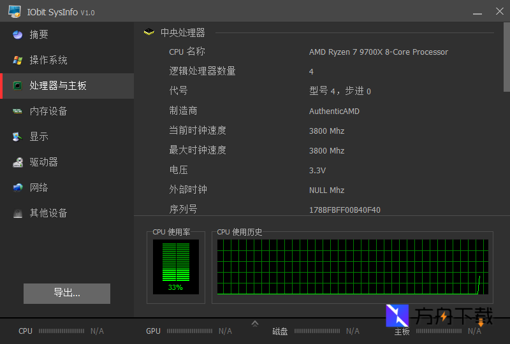Click the 电压 label
This screenshot has width=510, height=344.
pos(178,169)
